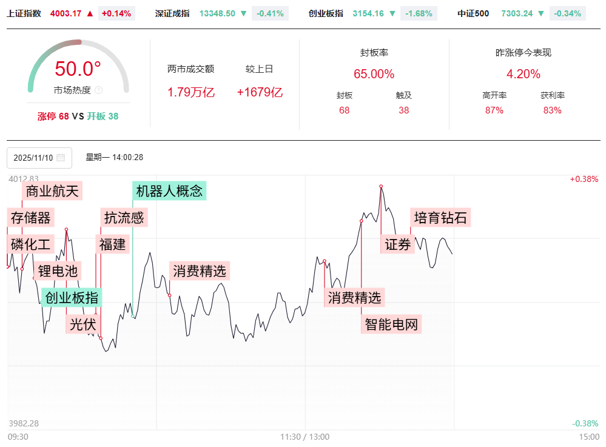The image size is (606, 447).
Task: Open the 机器人概念 chart tag
Action: coord(169,191)
